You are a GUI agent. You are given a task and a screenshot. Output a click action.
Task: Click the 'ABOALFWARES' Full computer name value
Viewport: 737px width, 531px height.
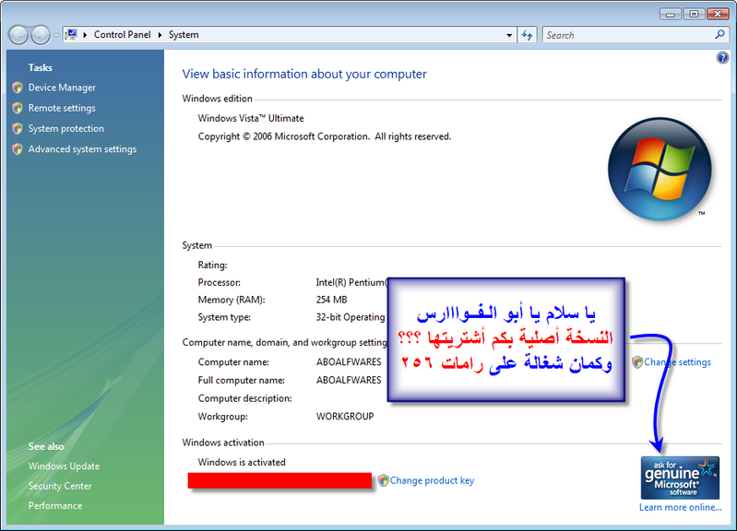(x=349, y=380)
